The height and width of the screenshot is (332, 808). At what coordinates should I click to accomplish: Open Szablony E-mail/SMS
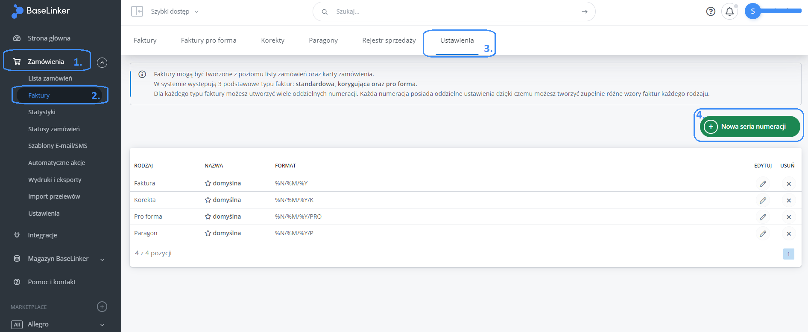[x=58, y=146]
